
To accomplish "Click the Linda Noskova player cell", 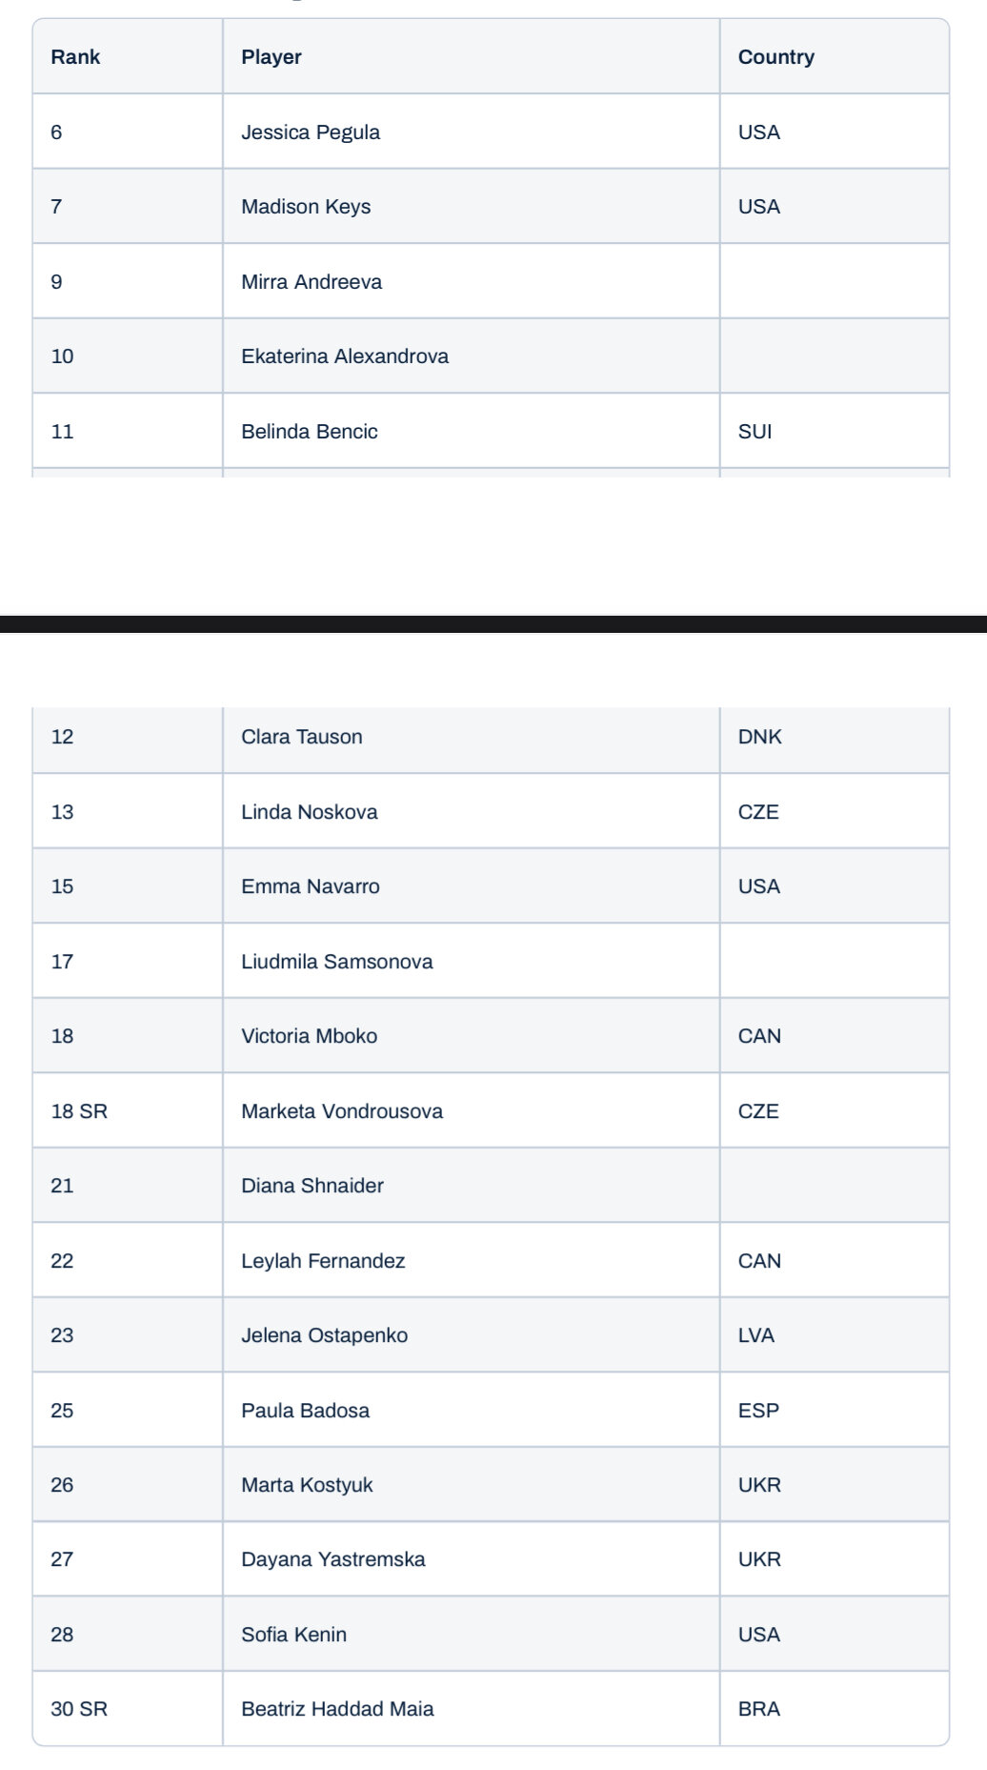I will tap(310, 812).
